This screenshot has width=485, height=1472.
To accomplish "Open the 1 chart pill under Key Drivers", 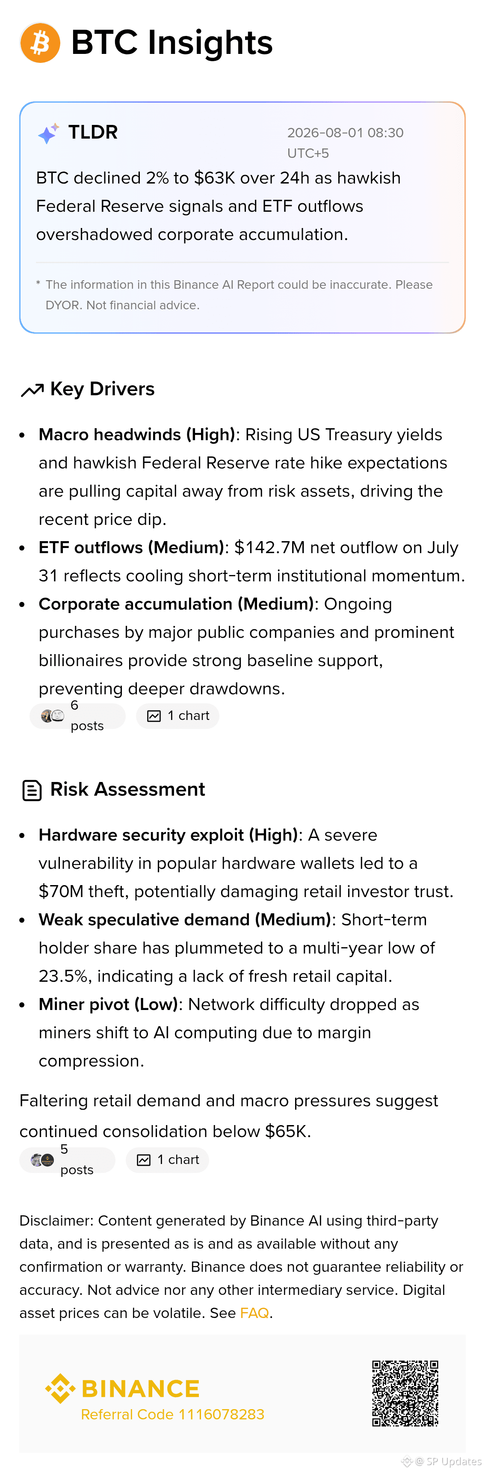I will (177, 716).
